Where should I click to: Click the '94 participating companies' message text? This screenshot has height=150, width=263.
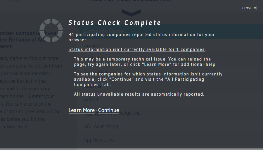(142, 37)
